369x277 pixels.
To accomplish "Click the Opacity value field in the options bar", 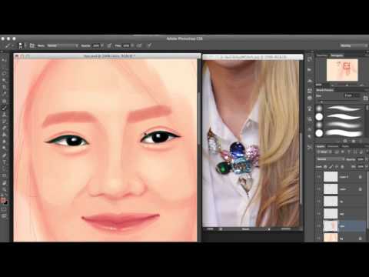I will click(x=96, y=45).
